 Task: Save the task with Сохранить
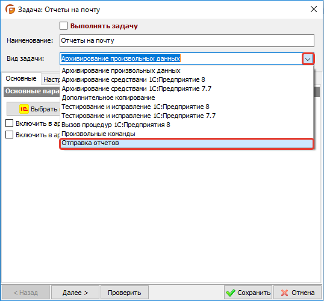pyautogui.click(x=248, y=293)
